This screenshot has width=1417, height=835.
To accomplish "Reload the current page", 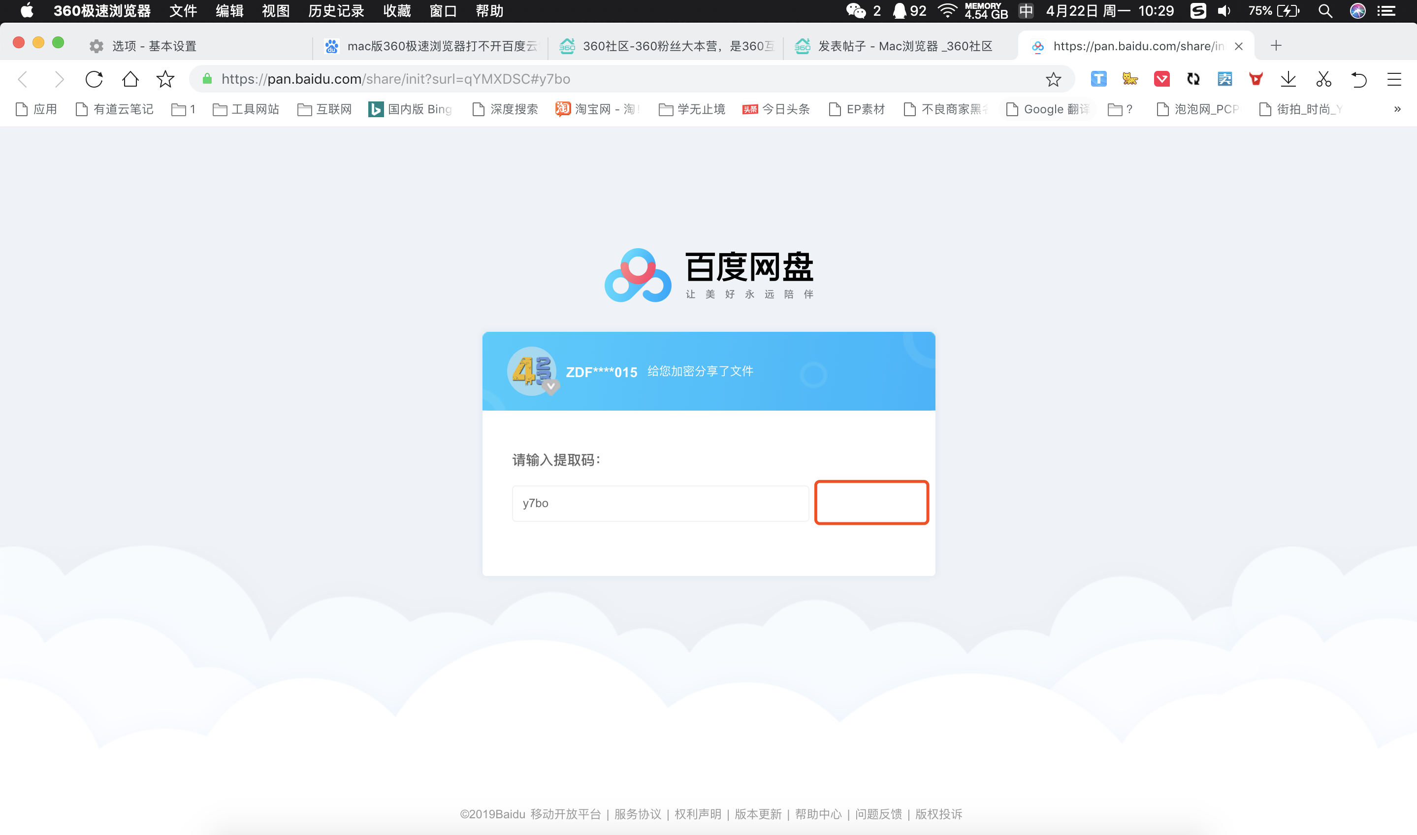I will click(x=94, y=79).
